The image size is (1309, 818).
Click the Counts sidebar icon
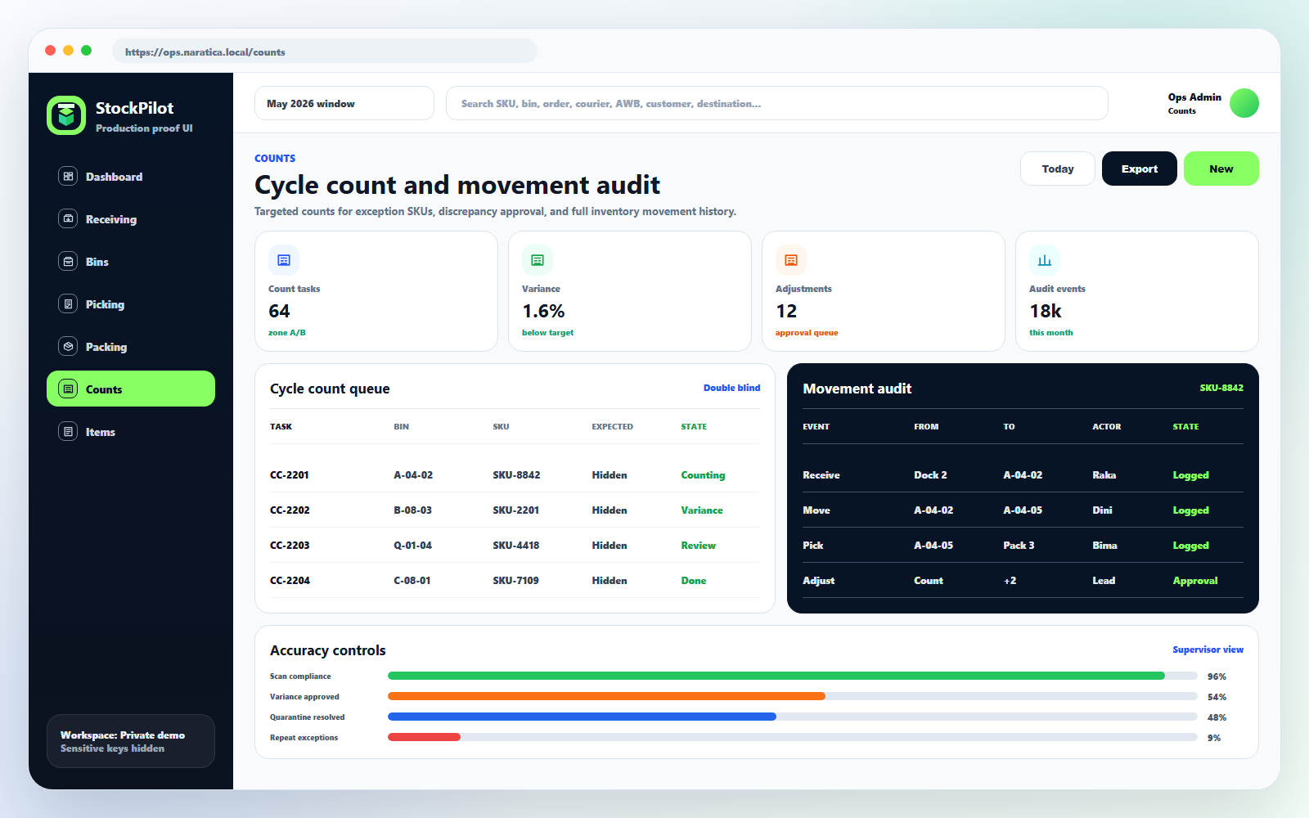click(68, 389)
